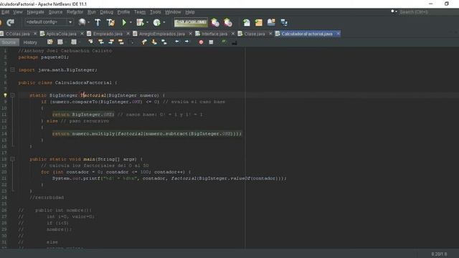Click the memory usage bar
This screenshot has width=459, height=258.
191,22
